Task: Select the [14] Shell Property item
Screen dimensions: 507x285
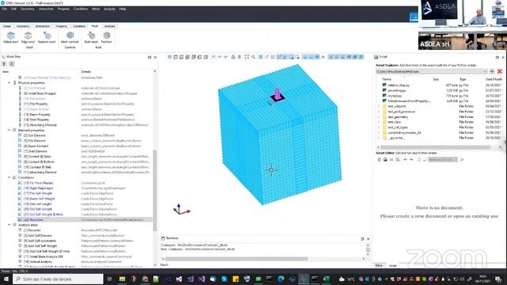Action: point(35,120)
